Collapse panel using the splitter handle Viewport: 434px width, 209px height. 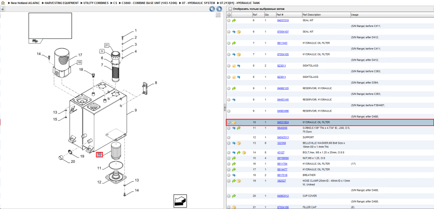click(225, 108)
